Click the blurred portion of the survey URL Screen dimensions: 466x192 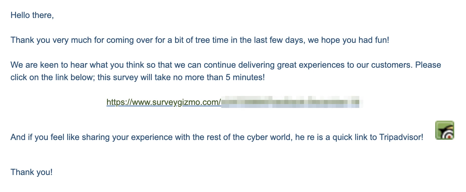291,102
